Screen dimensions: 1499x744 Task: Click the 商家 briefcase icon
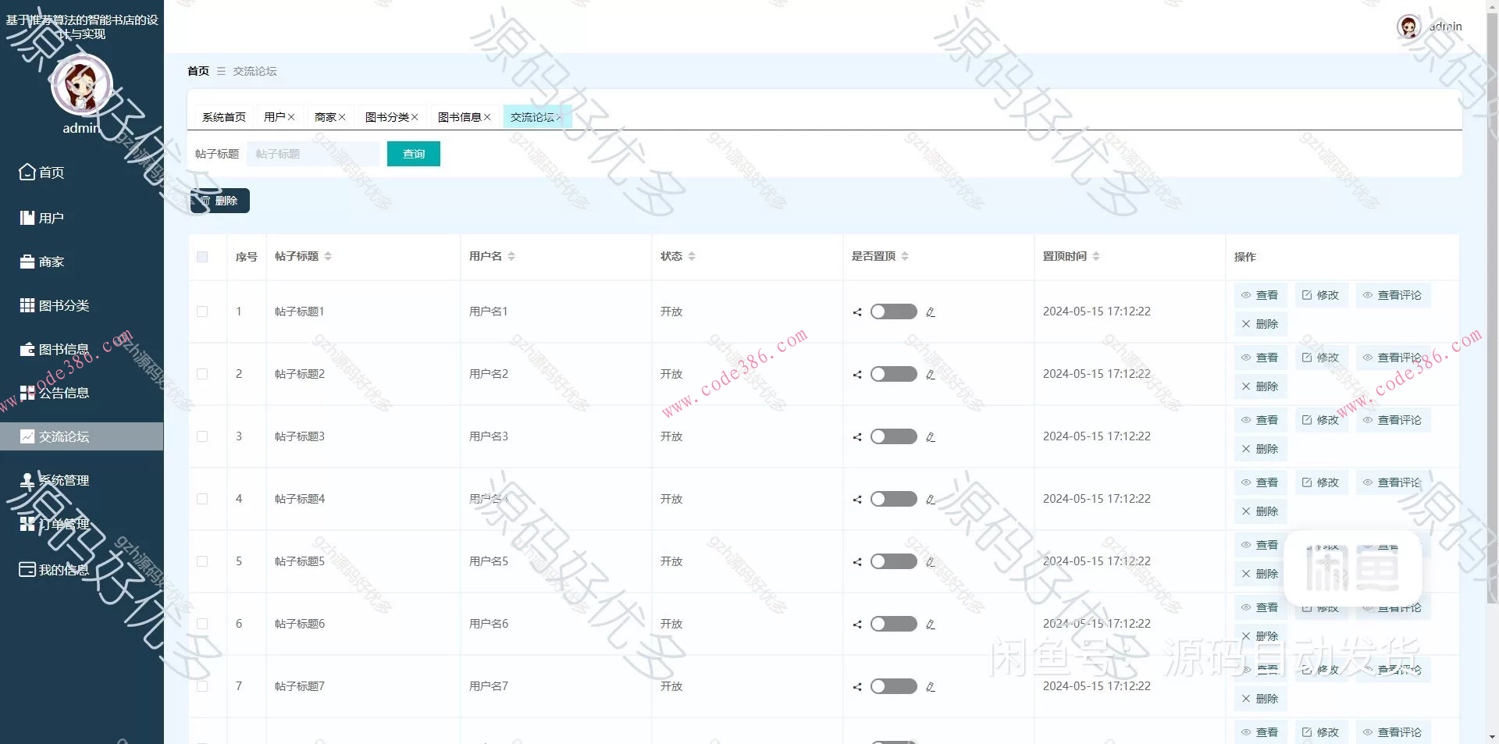(x=27, y=262)
